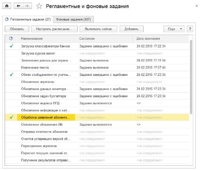This screenshot has width=200, height=170.
Task: Toggle checkmark for Обработка заявлений абоненто...
Action: [x=11, y=117]
